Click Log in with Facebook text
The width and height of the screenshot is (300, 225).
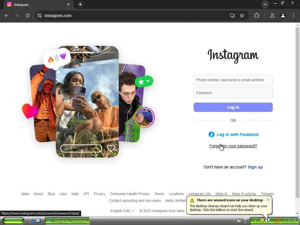238,134
